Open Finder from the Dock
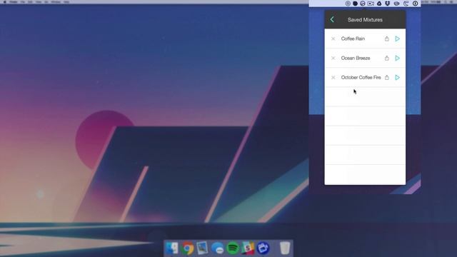The height and width of the screenshot is (257, 457). click(x=172, y=248)
